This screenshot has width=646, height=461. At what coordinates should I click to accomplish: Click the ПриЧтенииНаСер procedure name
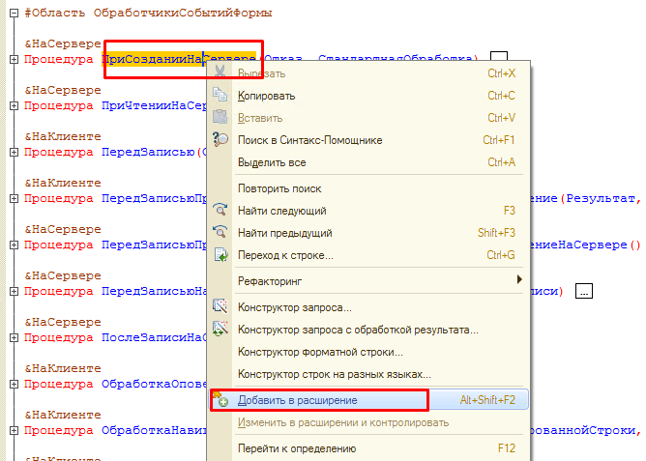[154, 105]
